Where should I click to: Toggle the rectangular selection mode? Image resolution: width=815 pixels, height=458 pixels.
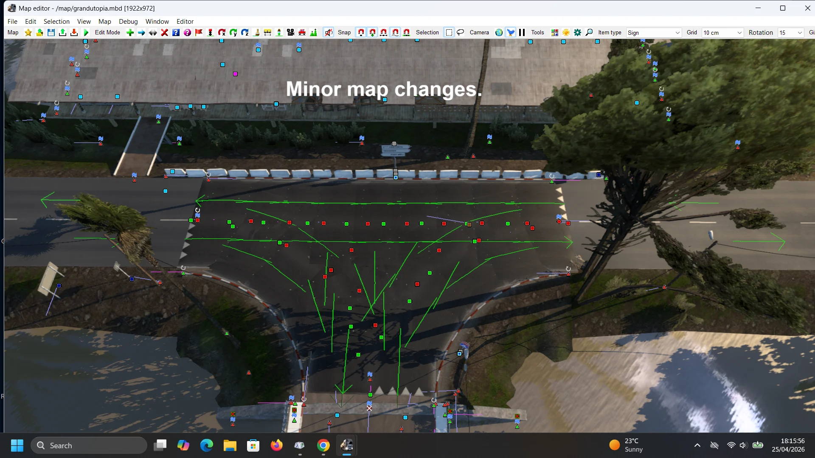coord(449,33)
